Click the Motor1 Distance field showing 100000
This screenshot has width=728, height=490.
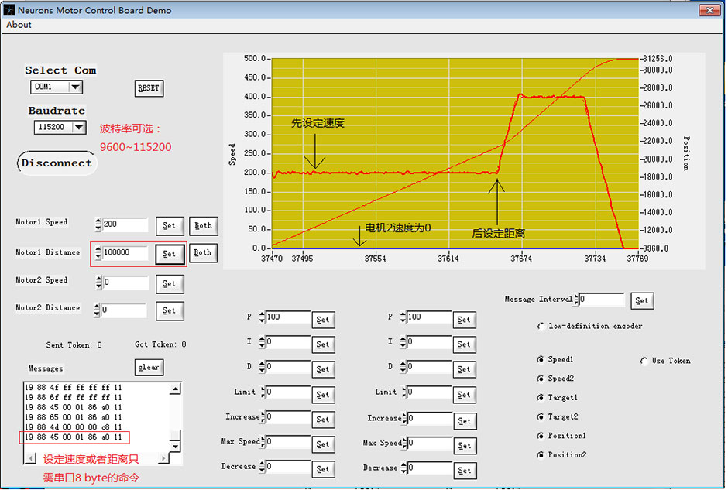[125, 253]
